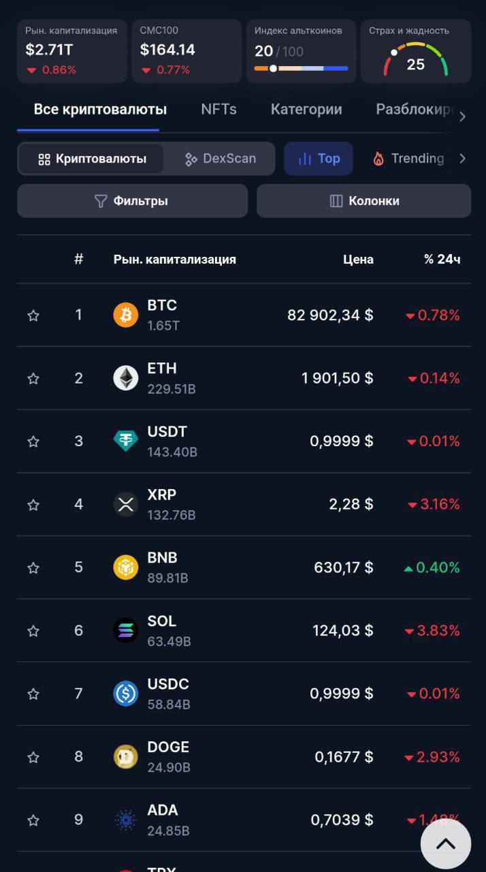Click the Ethereum coin logo
Screen dimensions: 486x872
point(125,378)
